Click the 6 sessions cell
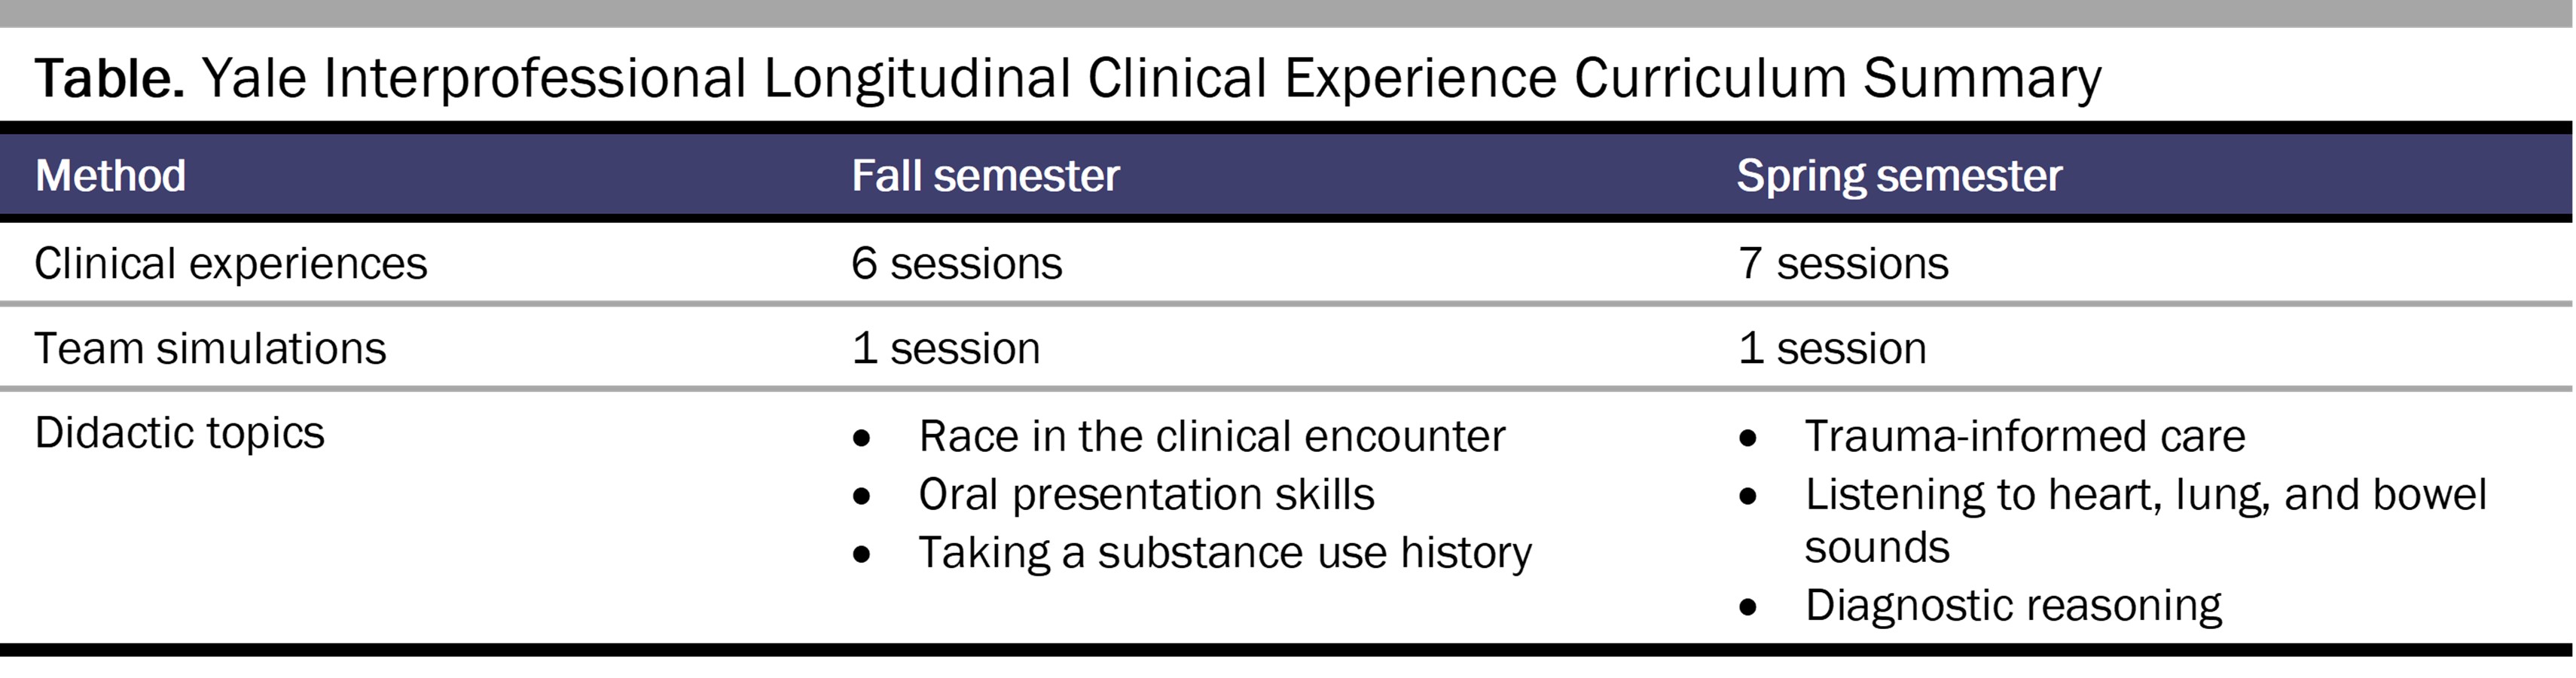This screenshot has height=678, width=2576. coord(956,264)
